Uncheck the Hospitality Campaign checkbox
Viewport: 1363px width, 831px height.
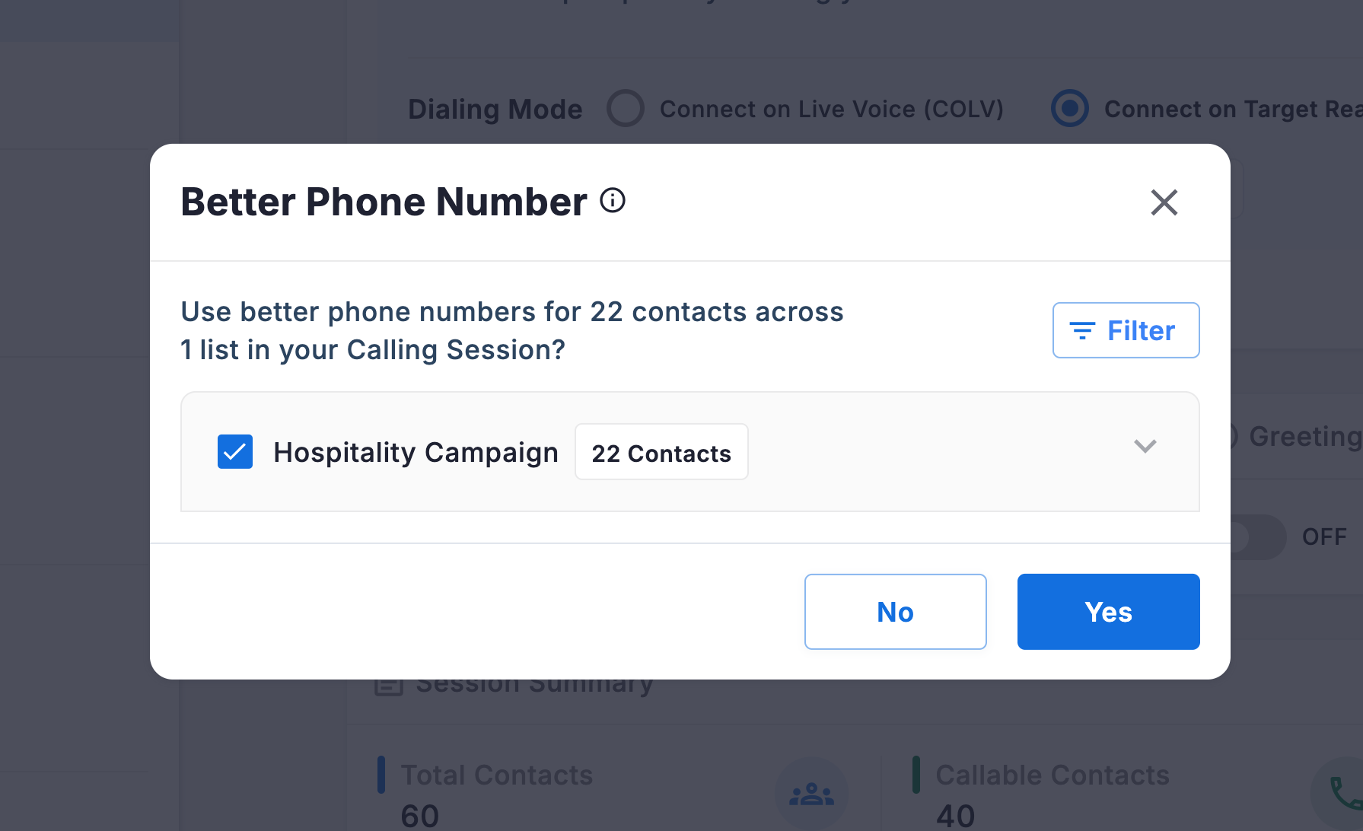click(x=235, y=452)
